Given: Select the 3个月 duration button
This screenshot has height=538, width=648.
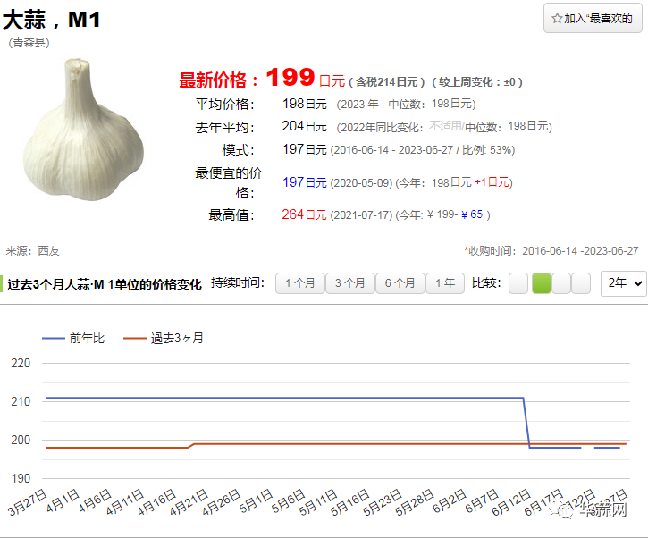Looking at the screenshot, I should pyautogui.click(x=349, y=283).
